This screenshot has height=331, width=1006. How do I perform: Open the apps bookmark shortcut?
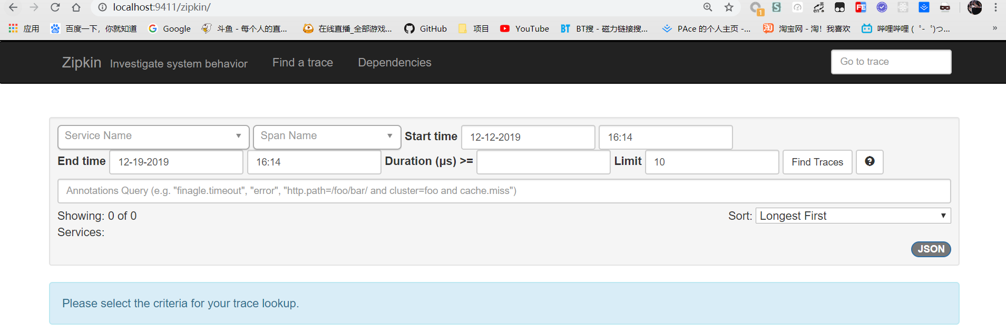pos(24,28)
